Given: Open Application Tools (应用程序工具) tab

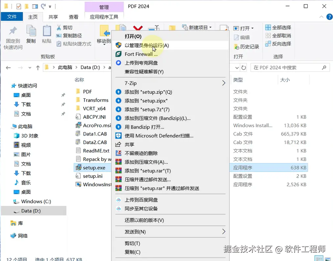Looking at the screenshot, I should (x=104, y=17).
